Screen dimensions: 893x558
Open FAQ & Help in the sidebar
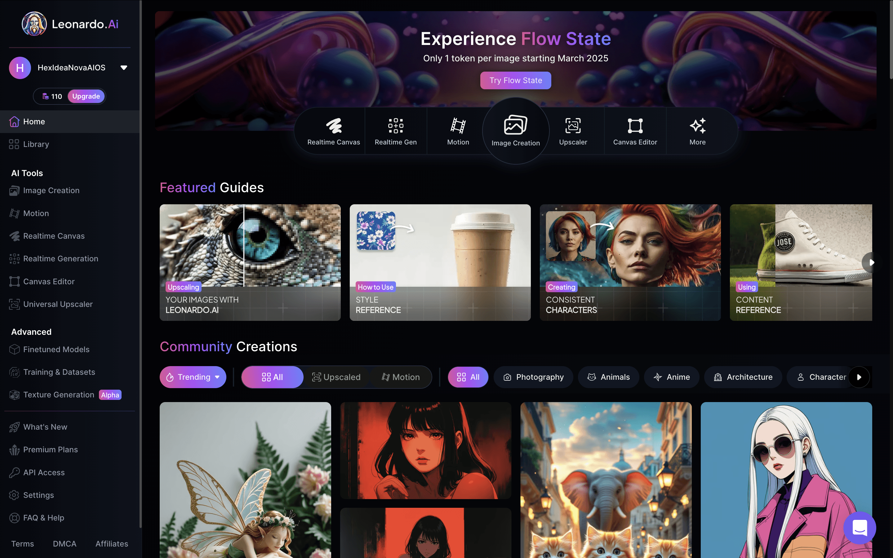click(x=70, y=518)
